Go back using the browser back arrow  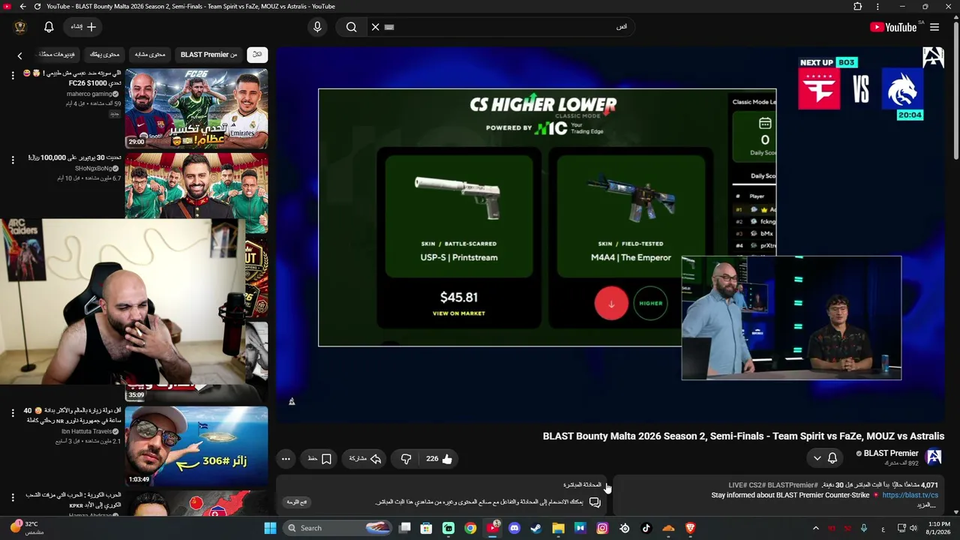pyautogui.click(x=22, y=7)
